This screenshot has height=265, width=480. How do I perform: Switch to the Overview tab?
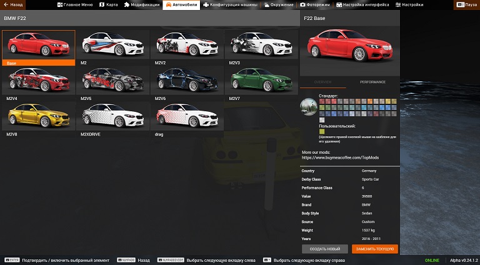pyautogui.click(x=323, y=82)
